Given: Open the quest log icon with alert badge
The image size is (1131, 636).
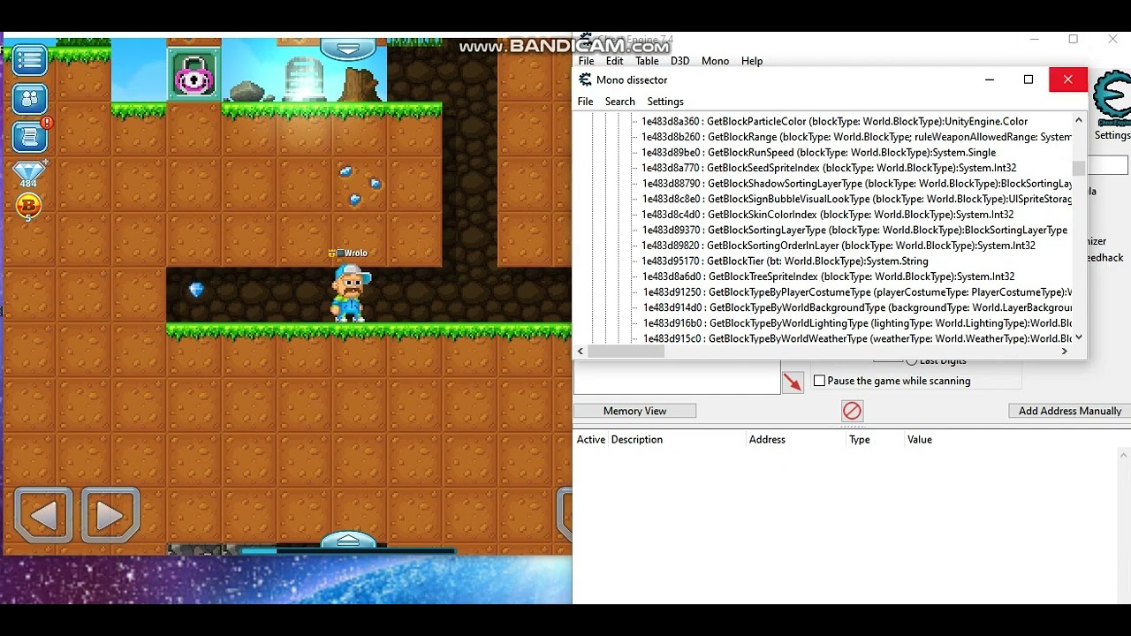Looking at the screenshot, I should tap(31, 135).
